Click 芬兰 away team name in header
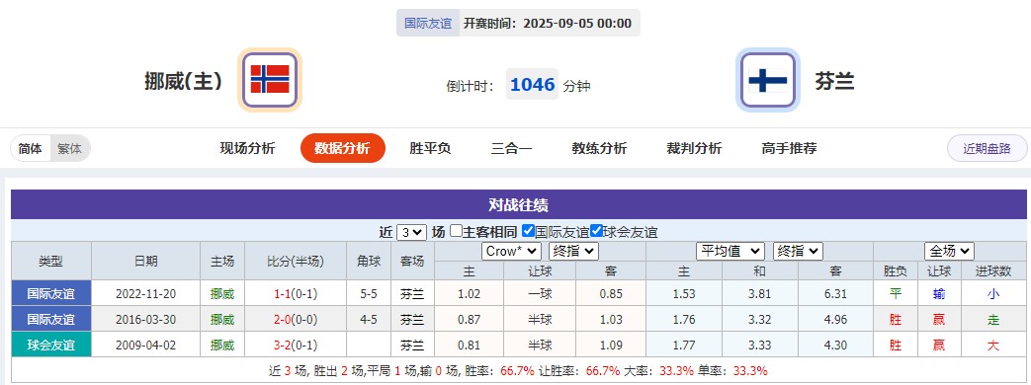The image size is (1031, 385). [x=834, y=81]
